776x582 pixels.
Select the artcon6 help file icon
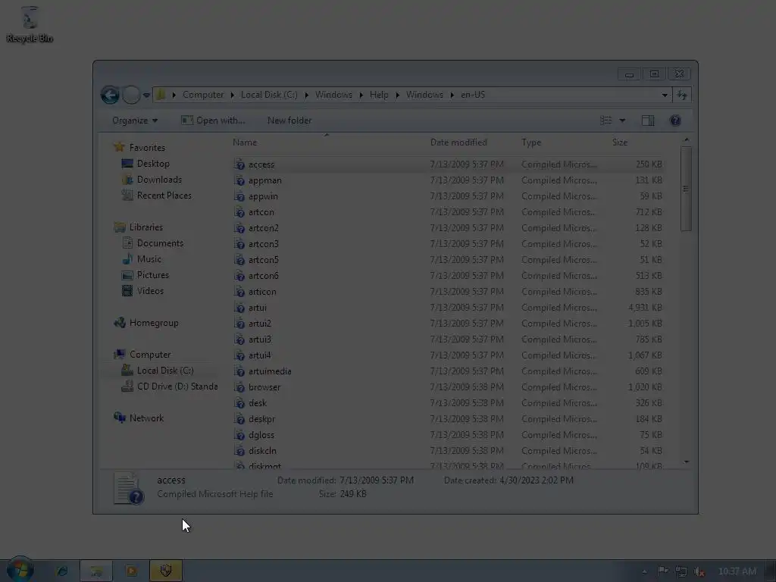point(239,275)
